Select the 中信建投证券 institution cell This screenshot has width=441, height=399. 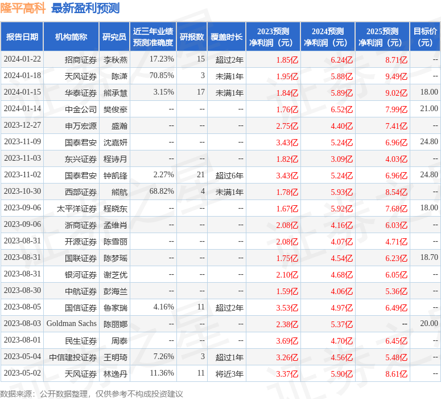(73, 357)
